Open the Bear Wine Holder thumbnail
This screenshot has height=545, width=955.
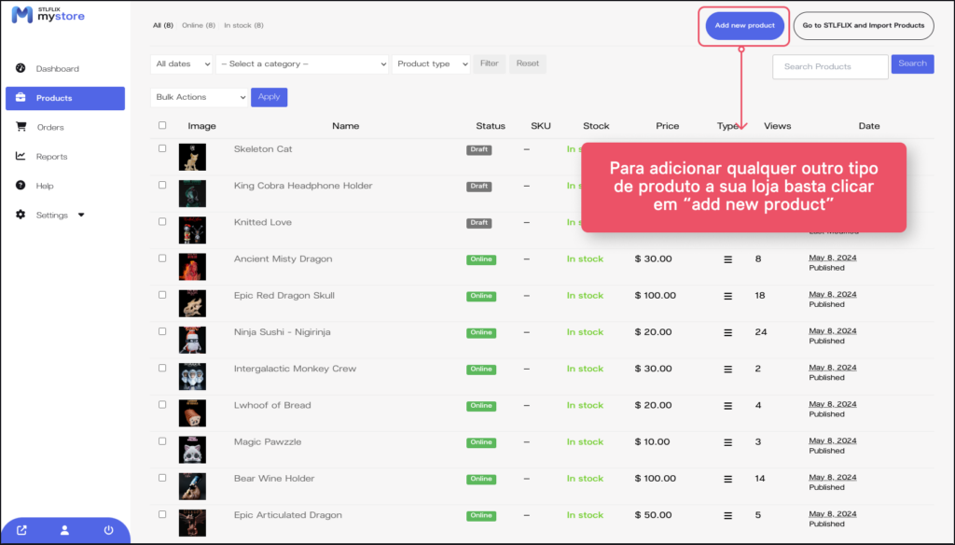(192, 485)
